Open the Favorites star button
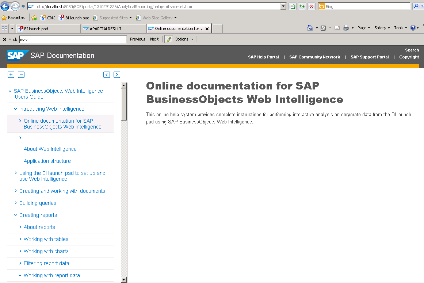The height and width of the screenshot is (283, 424). pyautogui.click(x=13, y=18)
